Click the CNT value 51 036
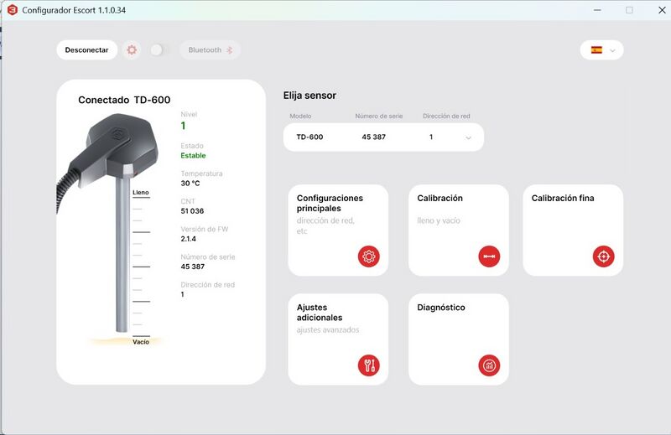 (x=192, y=211)
